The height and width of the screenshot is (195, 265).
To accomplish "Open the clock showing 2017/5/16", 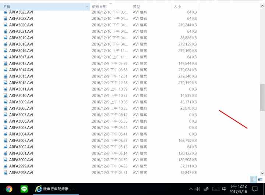I will (238, 189).
